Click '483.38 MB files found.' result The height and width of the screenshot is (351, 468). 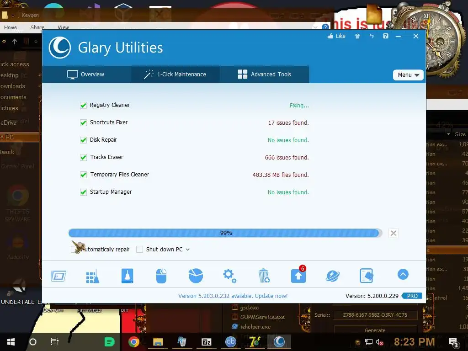click(x=281, y=175)
